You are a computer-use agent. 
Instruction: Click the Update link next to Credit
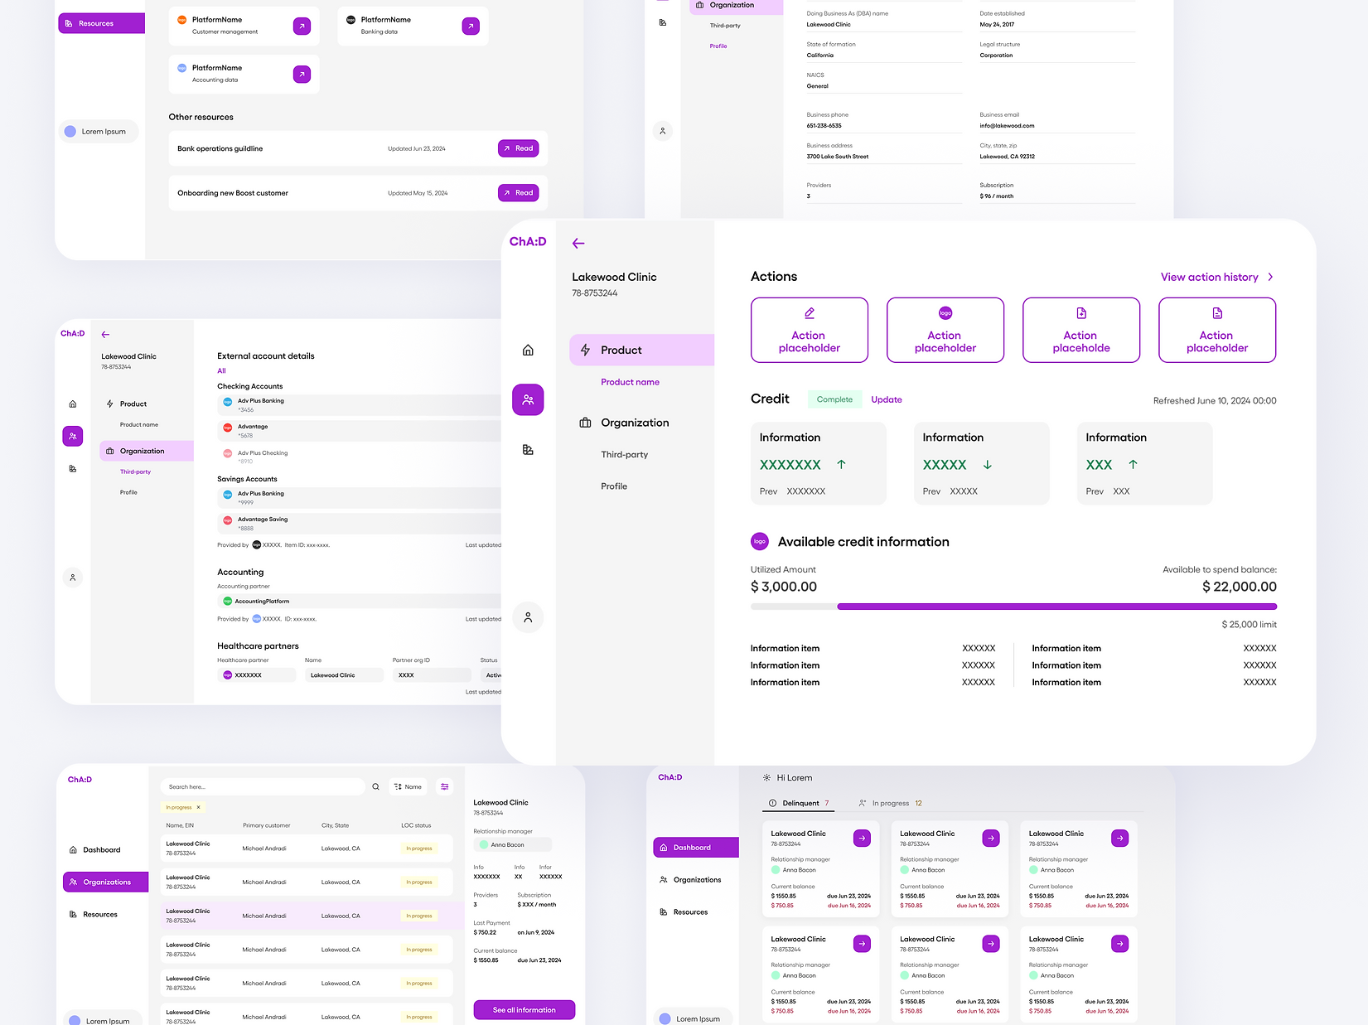point(886,399)
